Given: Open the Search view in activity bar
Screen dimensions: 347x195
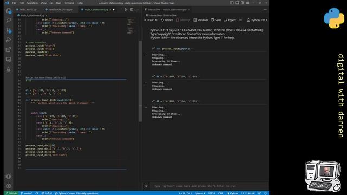Looking at the screenshot, I should [x=9, y=21].
